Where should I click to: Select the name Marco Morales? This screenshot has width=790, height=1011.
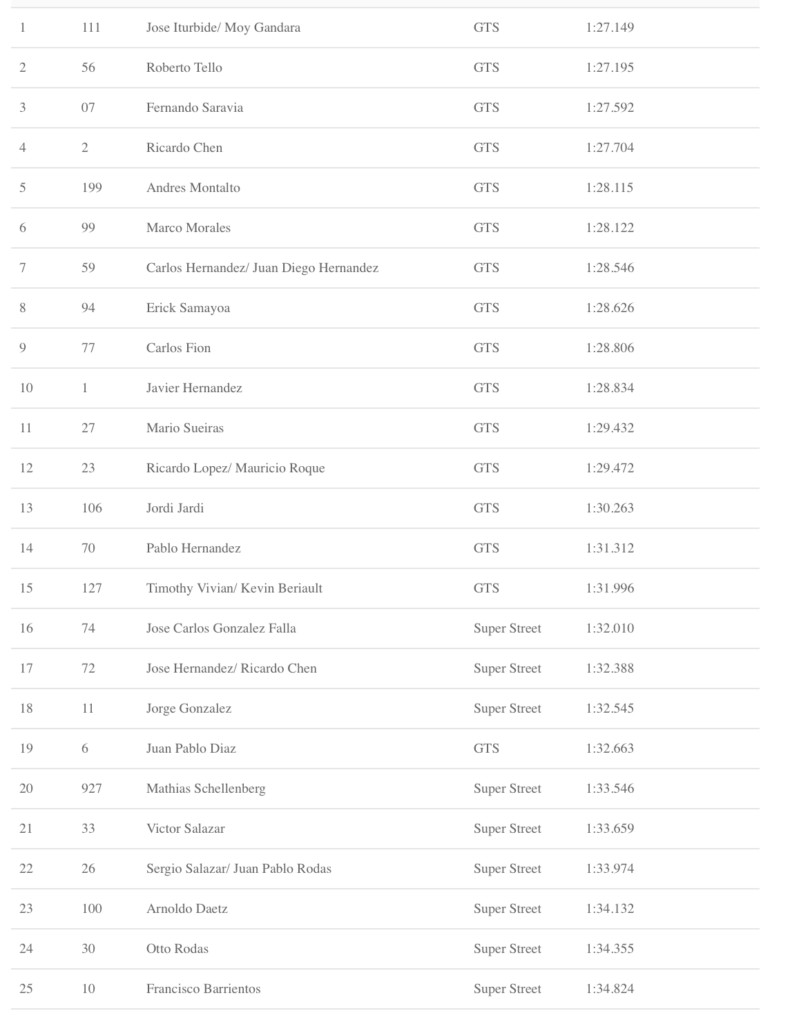click(189, 228)
